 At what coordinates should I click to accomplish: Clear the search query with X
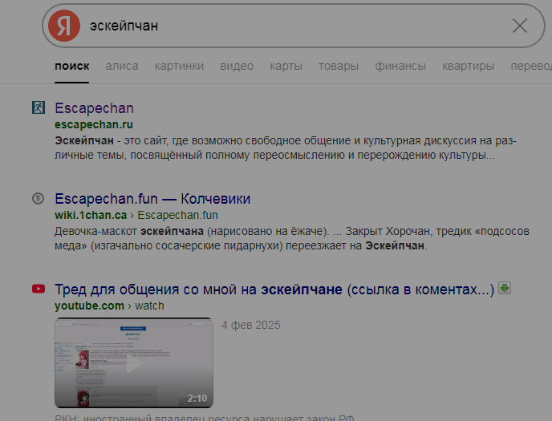point(520,26)
